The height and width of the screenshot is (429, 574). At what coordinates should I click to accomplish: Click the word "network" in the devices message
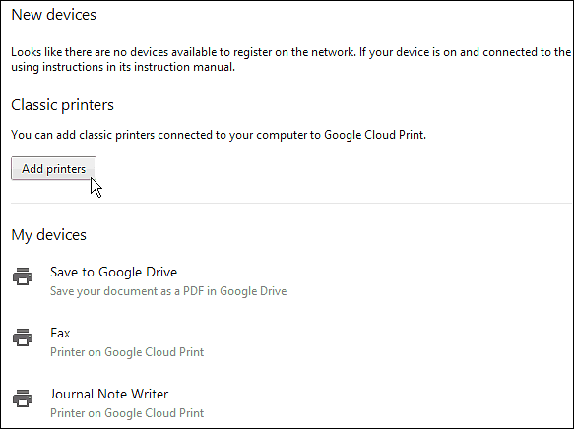(333, 52)
